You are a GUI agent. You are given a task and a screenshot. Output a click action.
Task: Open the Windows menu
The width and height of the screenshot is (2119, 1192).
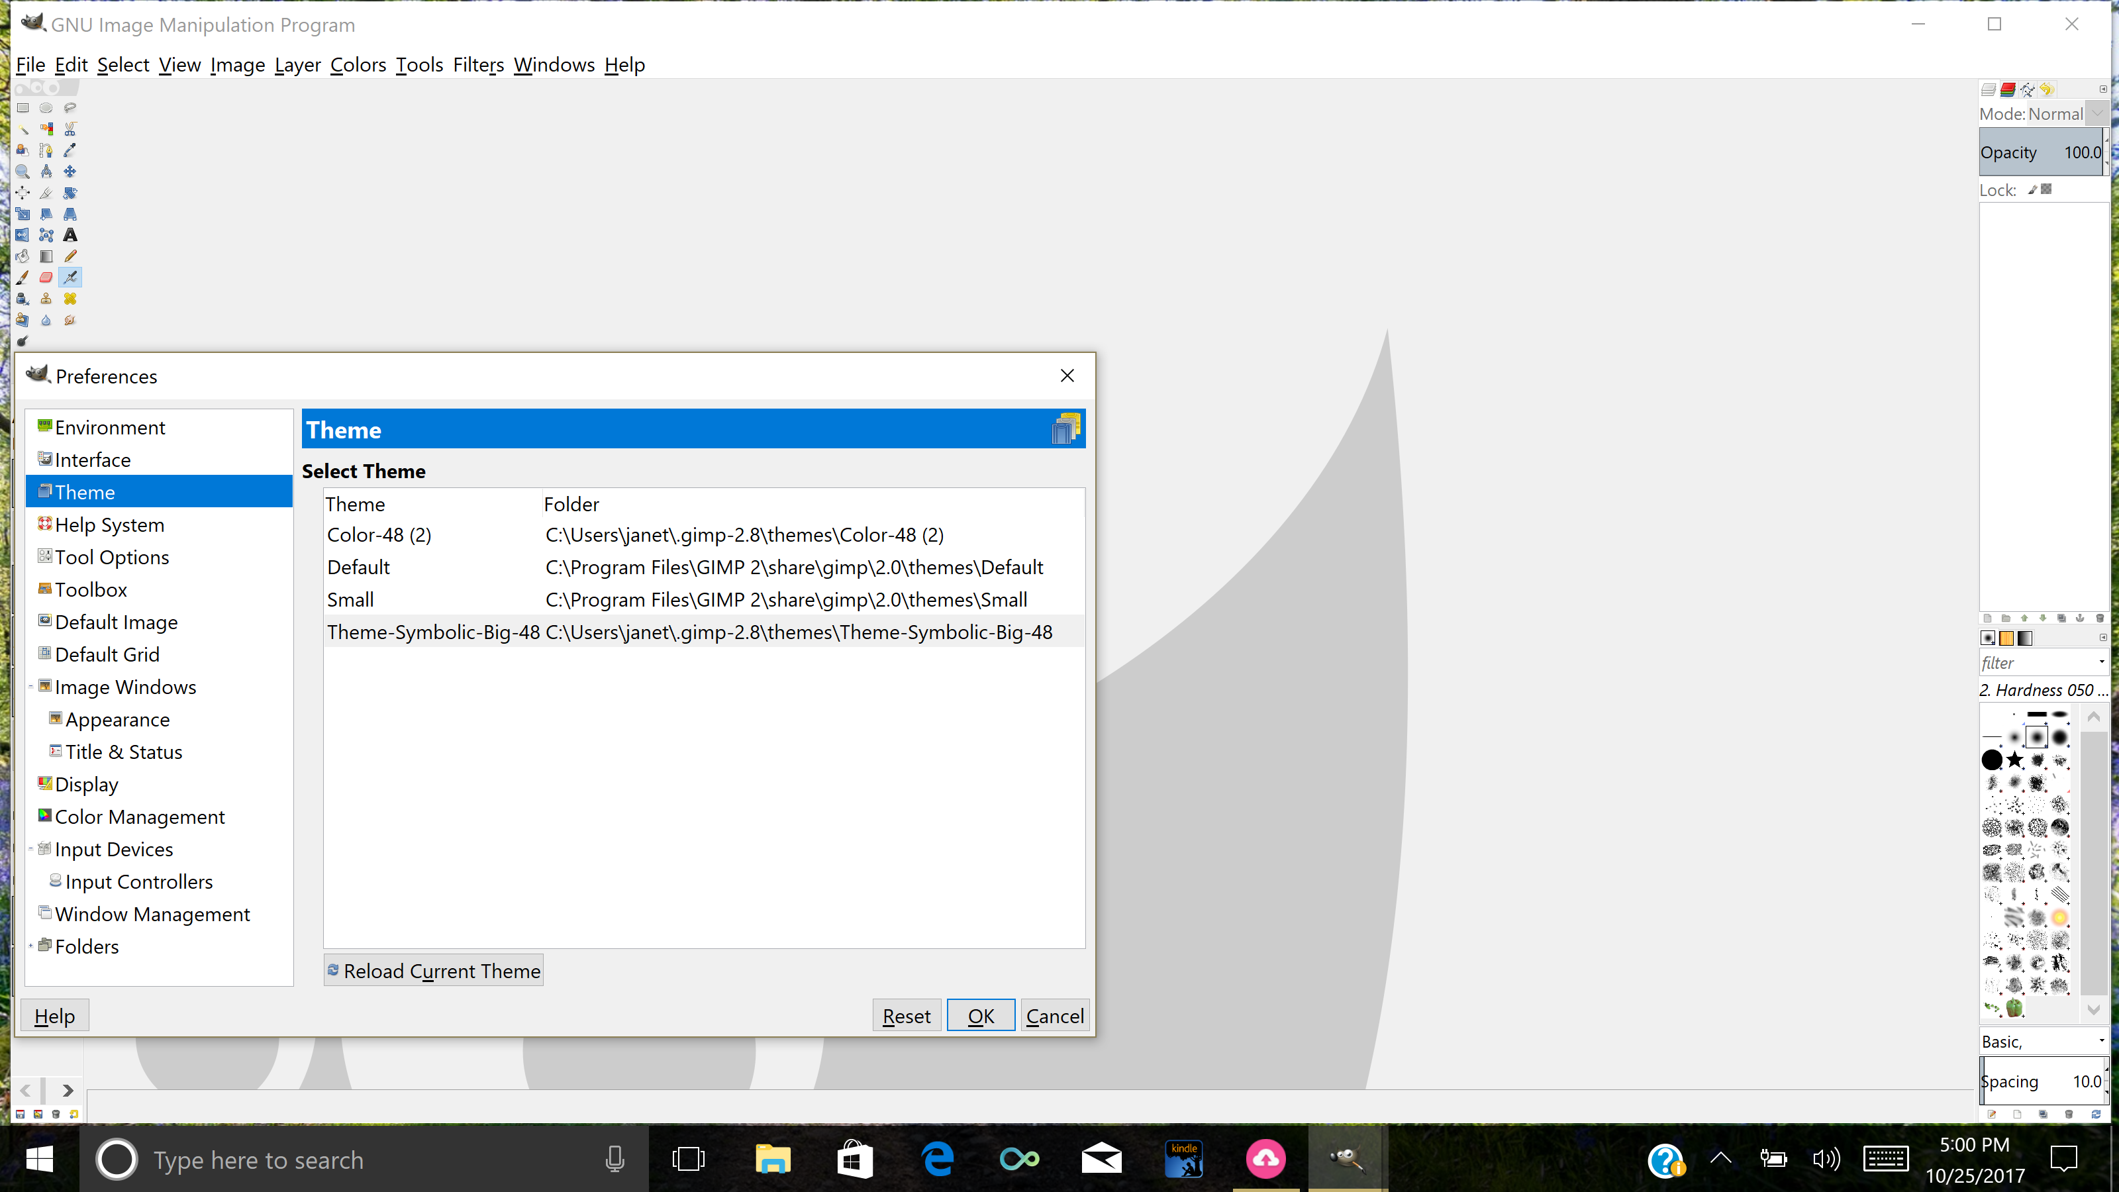point(554,65)
